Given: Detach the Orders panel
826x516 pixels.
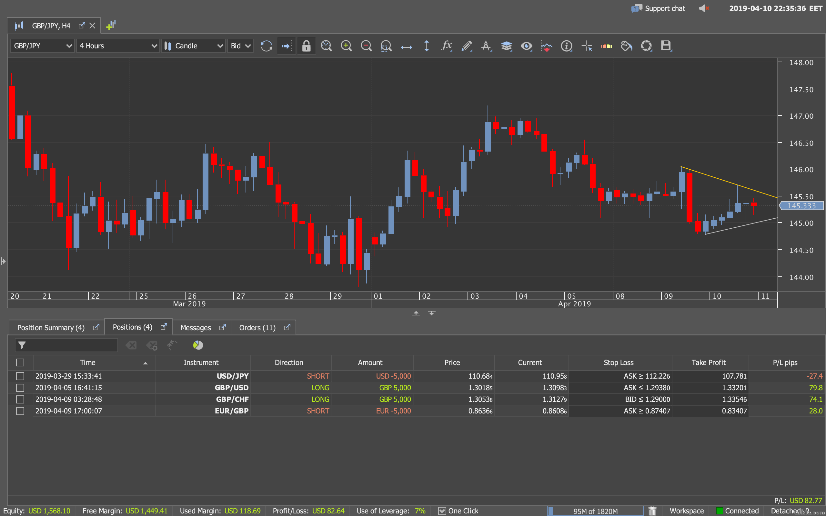Looking at the screenshot, I should pos(287,327).
